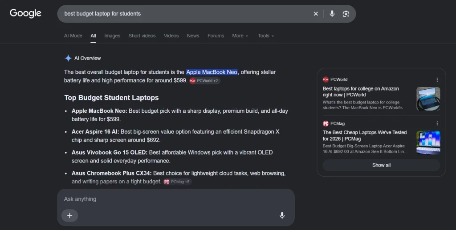Viewport: 456px width, 230px height.
Task: Open Videos tab
Action: coord(171,36)
